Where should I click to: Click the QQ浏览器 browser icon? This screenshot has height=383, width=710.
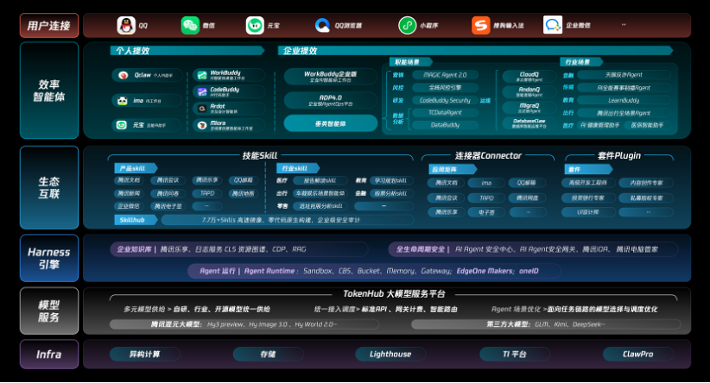coord(322,25)
